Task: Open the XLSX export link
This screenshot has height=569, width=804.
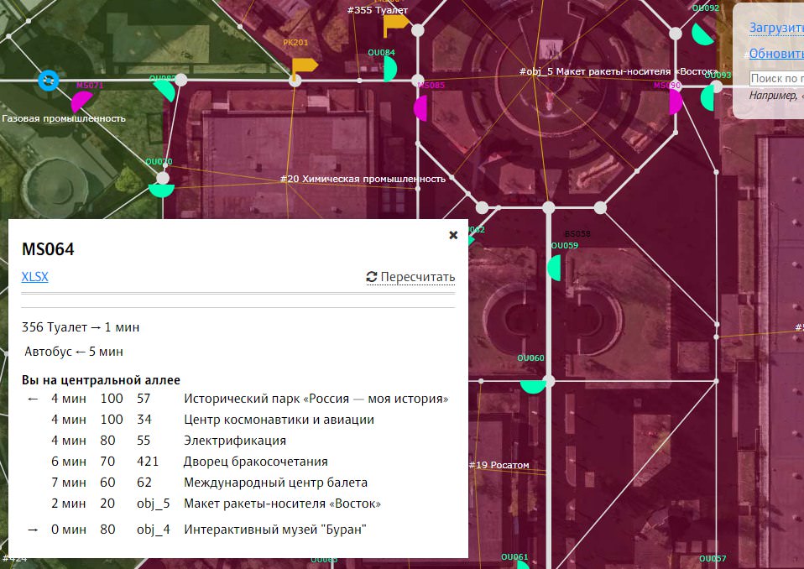Action: tap(34, 277)
